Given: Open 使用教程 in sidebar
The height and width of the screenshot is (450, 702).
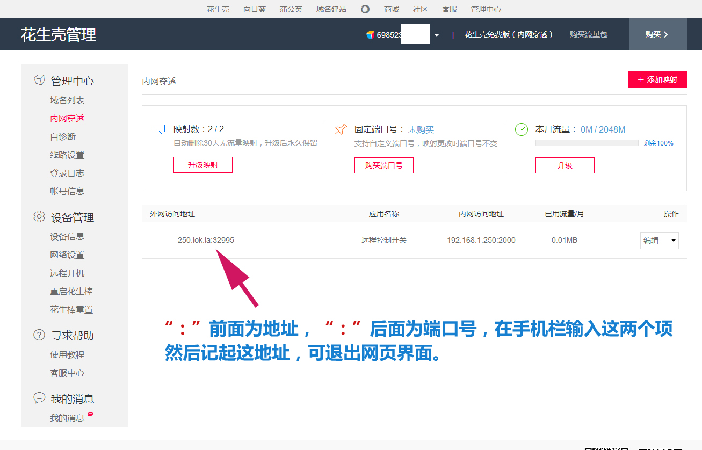Looking at the screenshot, I should point(67,354).
